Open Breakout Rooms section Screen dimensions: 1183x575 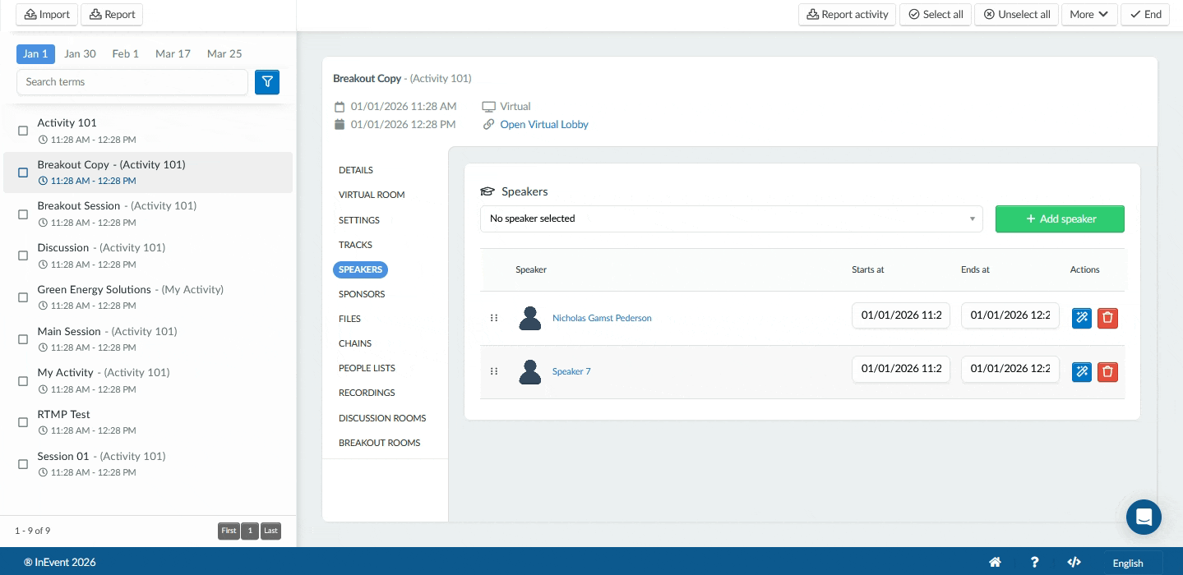tap(380, 443)
